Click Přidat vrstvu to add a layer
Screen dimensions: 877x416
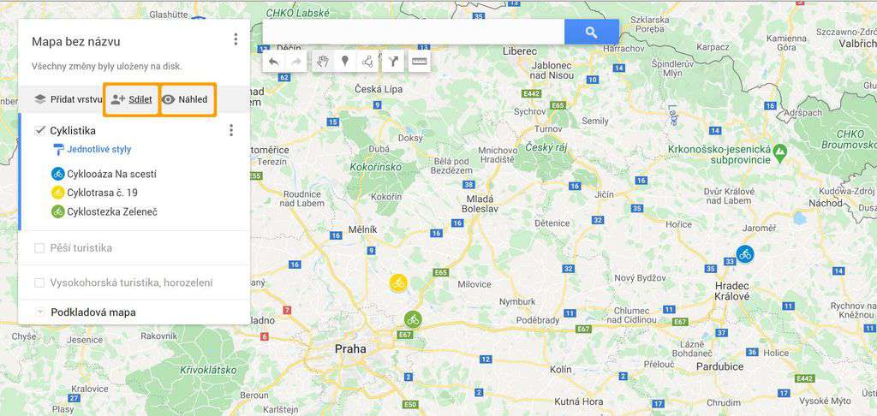69,99
